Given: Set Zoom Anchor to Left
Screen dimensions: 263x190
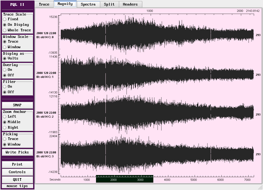Looking at the screenshot, I should (5, 117).
